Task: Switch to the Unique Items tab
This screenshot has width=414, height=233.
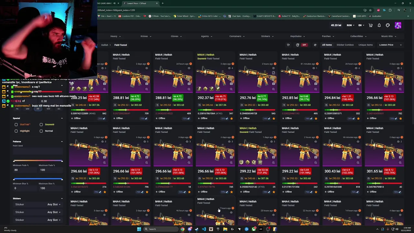Action: [365, 45]
